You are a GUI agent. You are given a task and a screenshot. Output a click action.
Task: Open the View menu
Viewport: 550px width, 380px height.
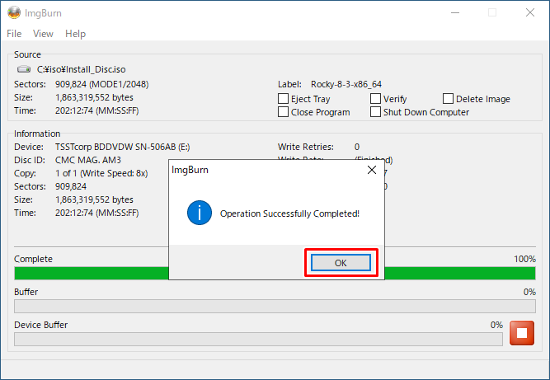(43, 34)
